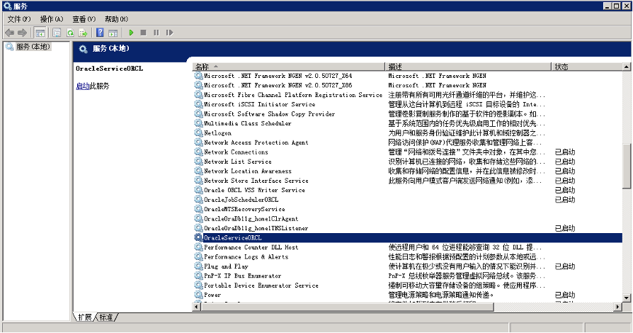Select the Netlogon service row

tap(408, 133)
